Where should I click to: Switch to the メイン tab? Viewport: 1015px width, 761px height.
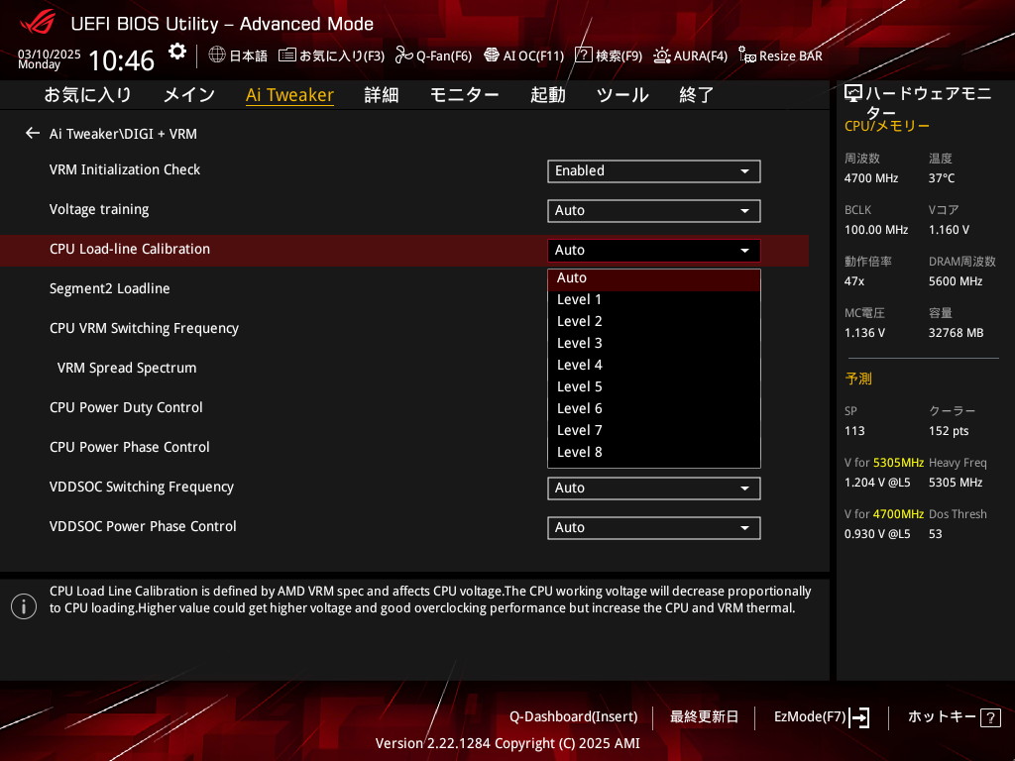tap(189, 95)
